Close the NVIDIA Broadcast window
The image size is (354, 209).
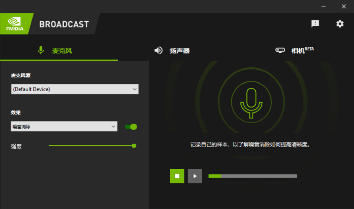pos(344,6)
